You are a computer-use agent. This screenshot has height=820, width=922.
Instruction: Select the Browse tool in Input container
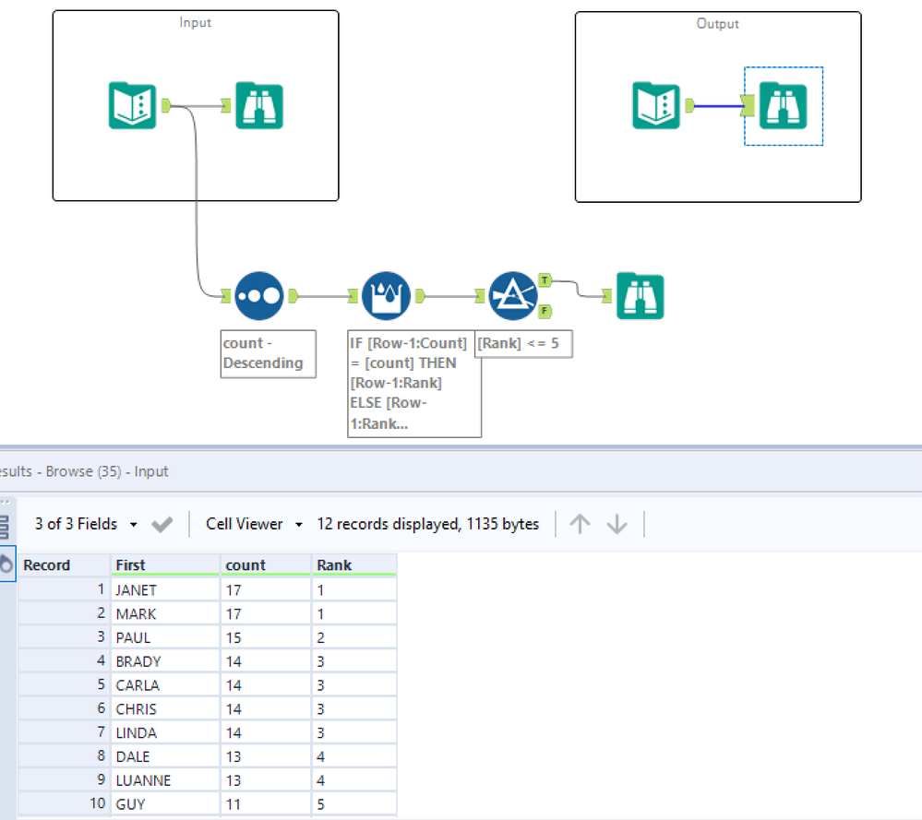click(259, 106)
